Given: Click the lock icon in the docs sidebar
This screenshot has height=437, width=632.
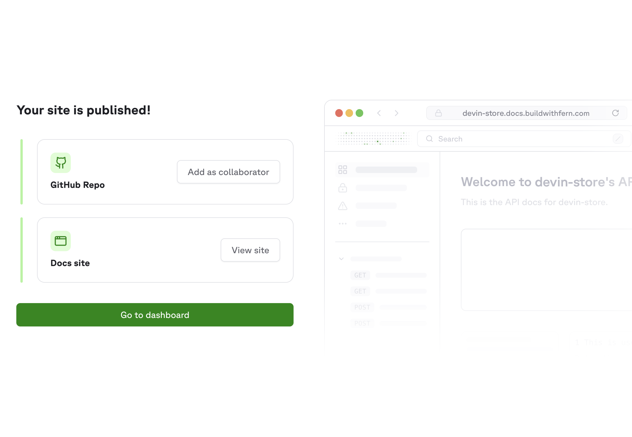Looking at the screenshot, I should [343, 188].
